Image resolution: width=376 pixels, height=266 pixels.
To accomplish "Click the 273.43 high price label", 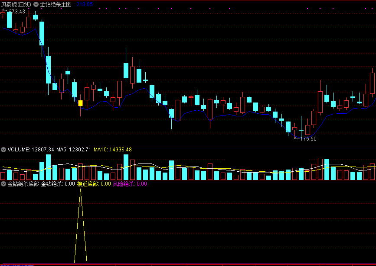I will 16,12.
